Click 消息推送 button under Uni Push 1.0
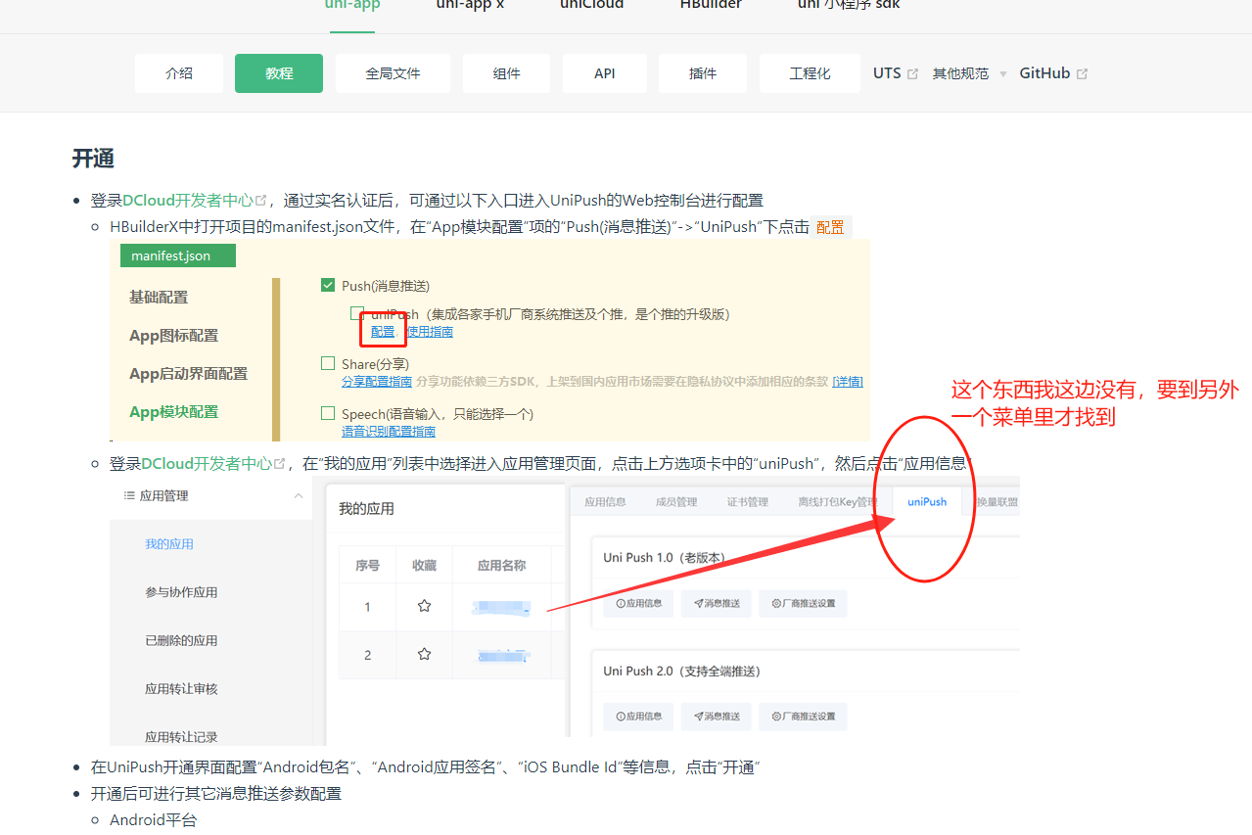1252x835 pixels. point(717,604)
